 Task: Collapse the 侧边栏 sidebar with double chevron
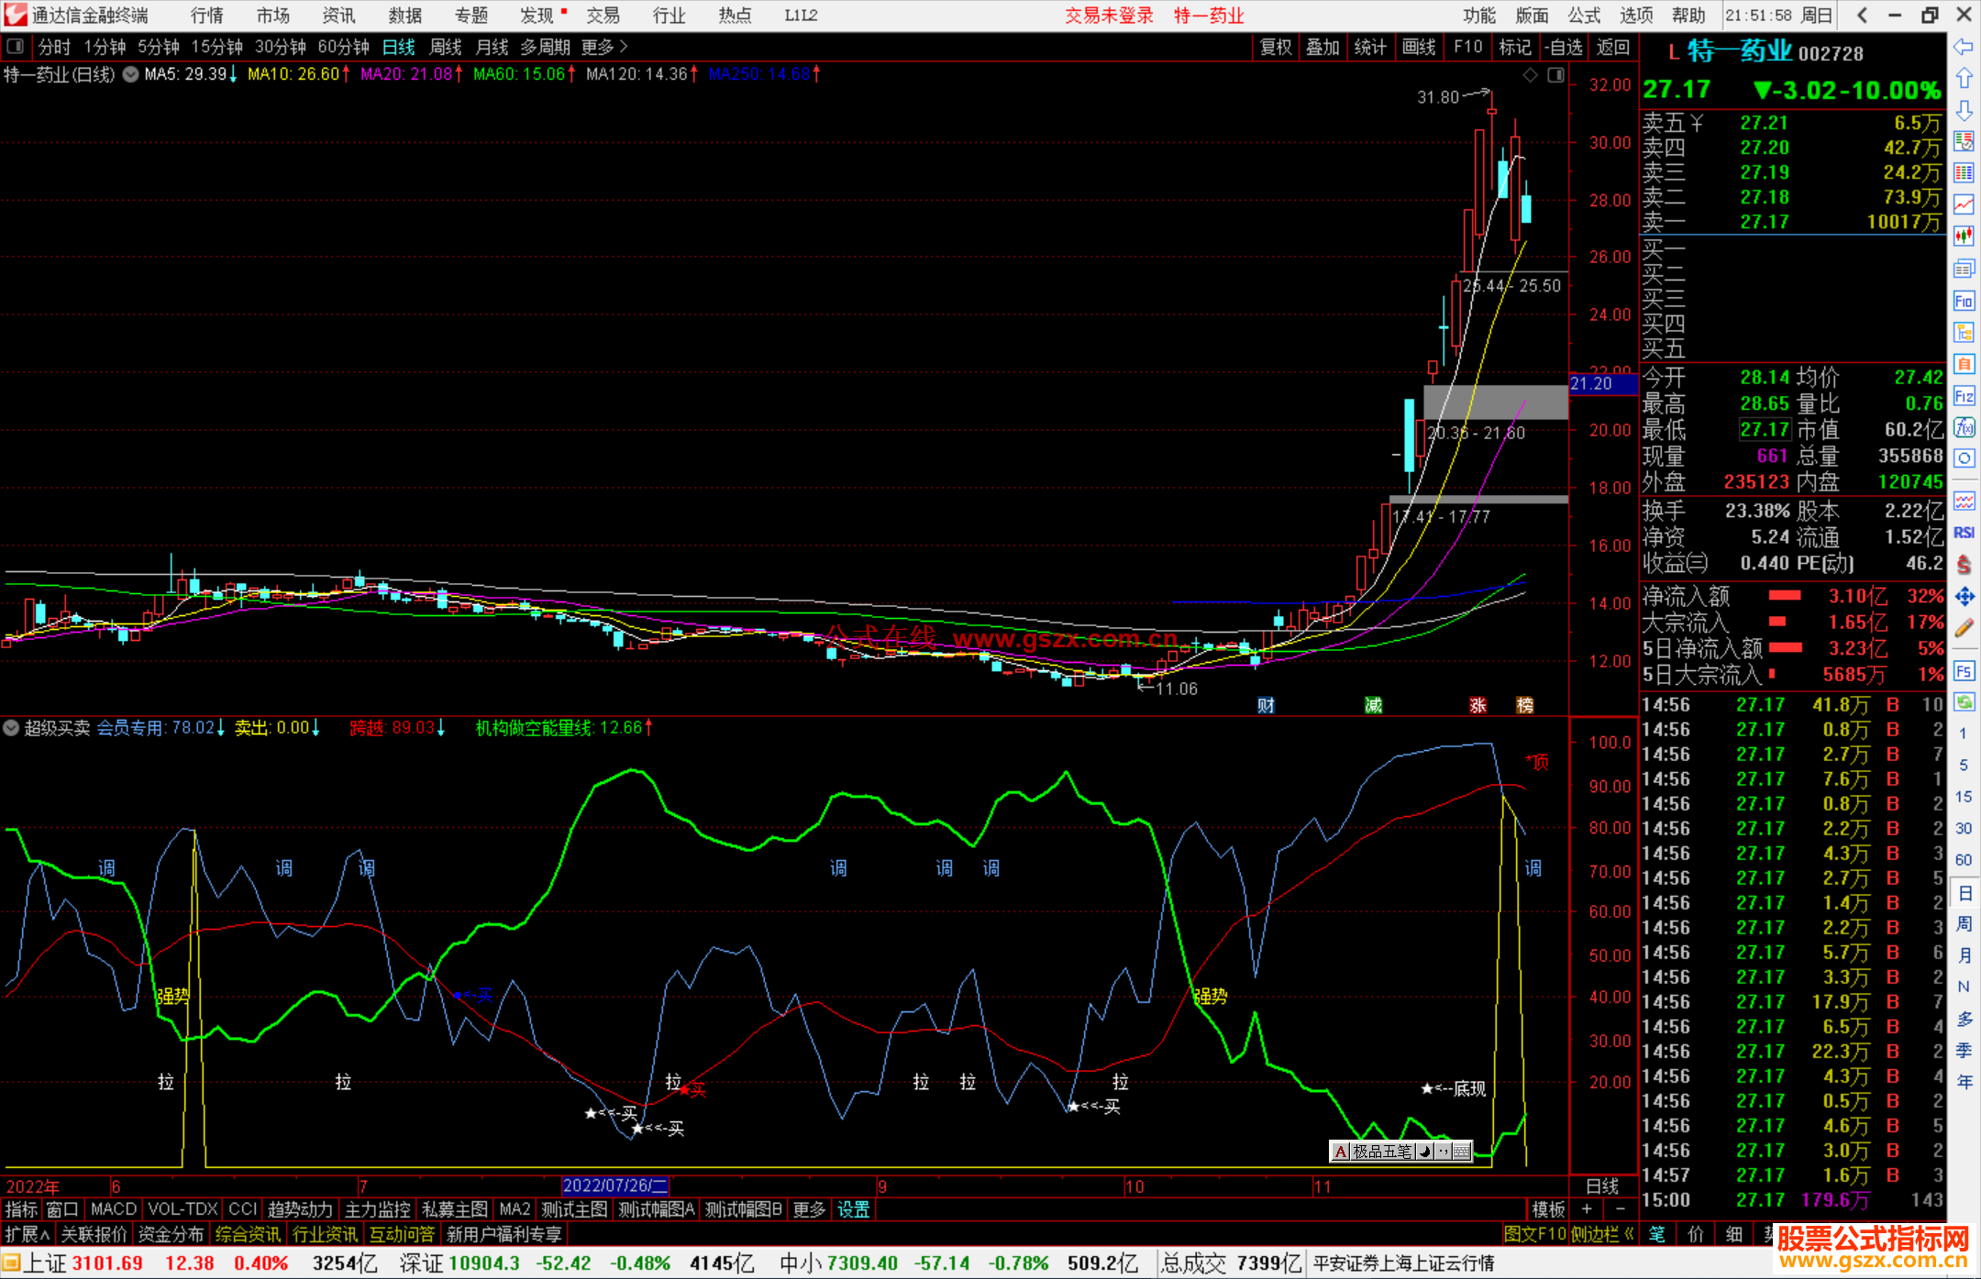(1603, 1234)
